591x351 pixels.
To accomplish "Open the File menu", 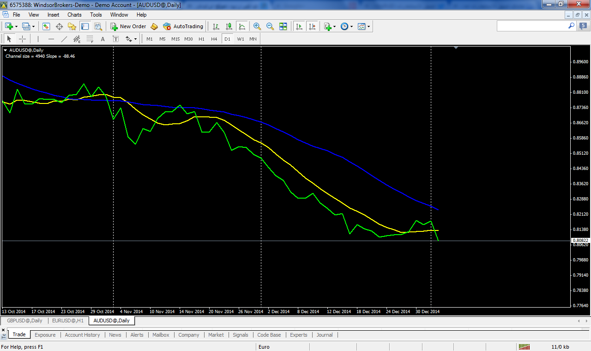I will click(16, 15).
